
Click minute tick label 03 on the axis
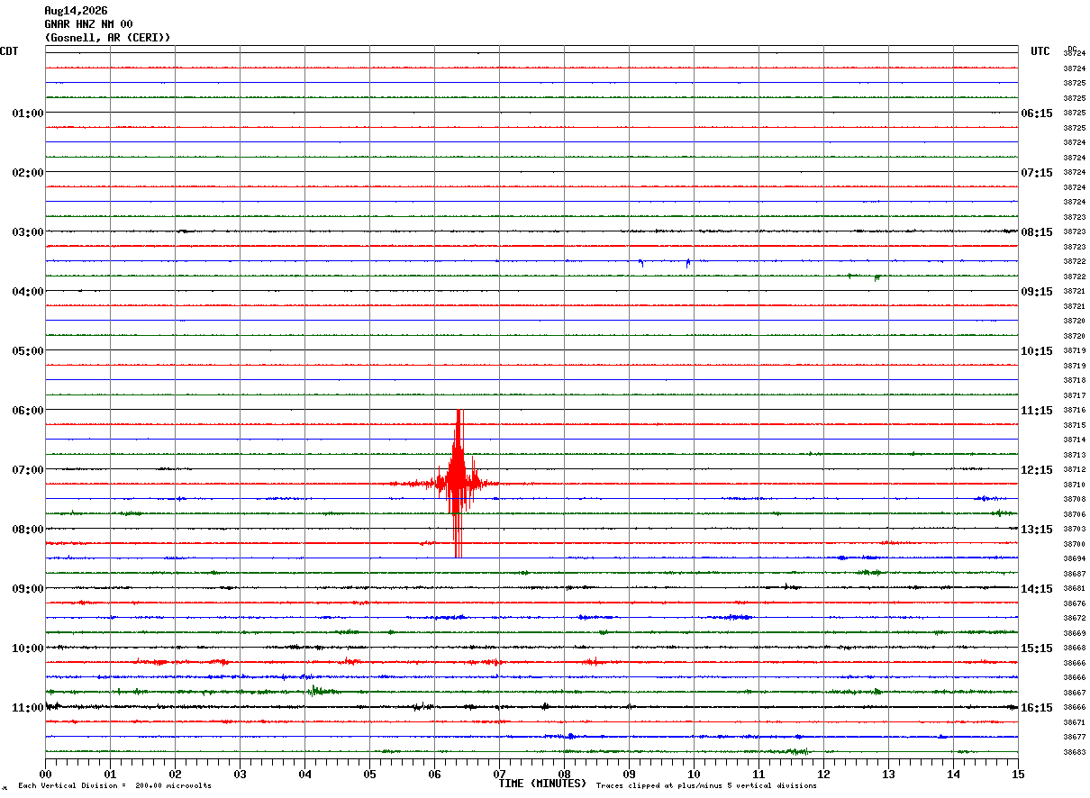pos(240,774)
